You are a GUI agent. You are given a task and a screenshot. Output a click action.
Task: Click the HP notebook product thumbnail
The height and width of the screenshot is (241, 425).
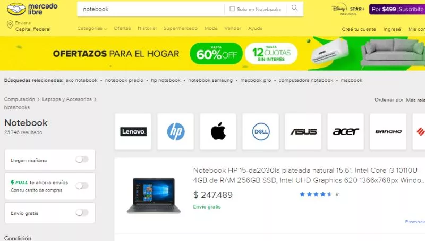pos(154,195)
